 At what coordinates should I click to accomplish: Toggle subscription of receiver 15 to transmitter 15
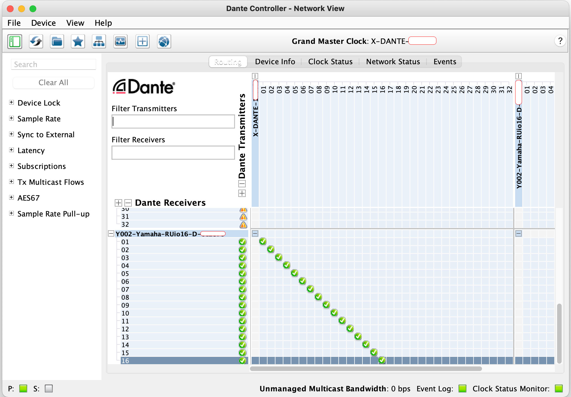pos(374,352)
